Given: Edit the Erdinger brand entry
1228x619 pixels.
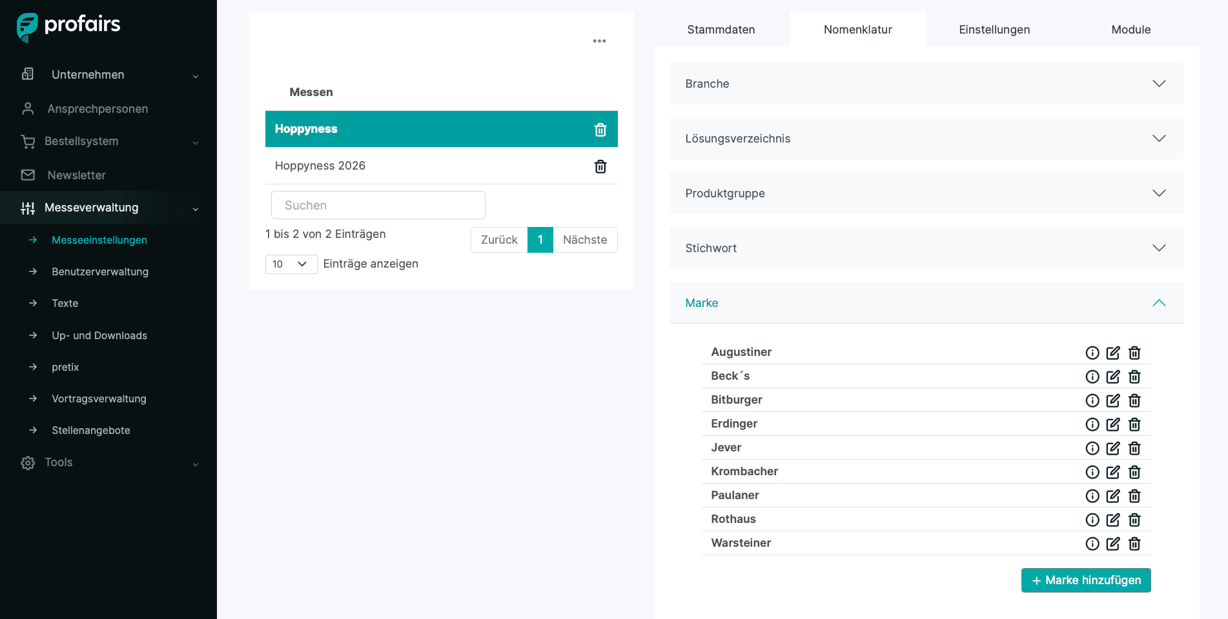Looking at the screenshot, I should pos(1113,424).
